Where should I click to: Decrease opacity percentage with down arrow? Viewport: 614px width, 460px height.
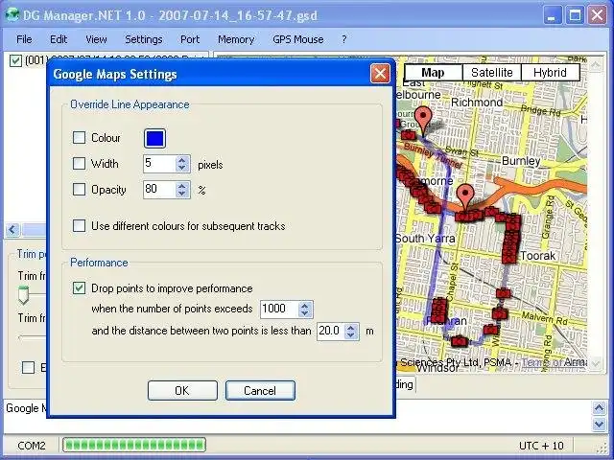[182, 194]
